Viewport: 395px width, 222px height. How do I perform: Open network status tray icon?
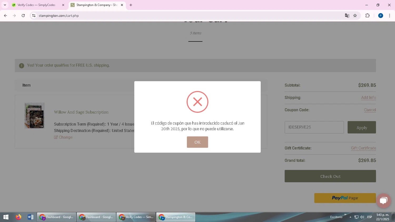coord(356,217)
